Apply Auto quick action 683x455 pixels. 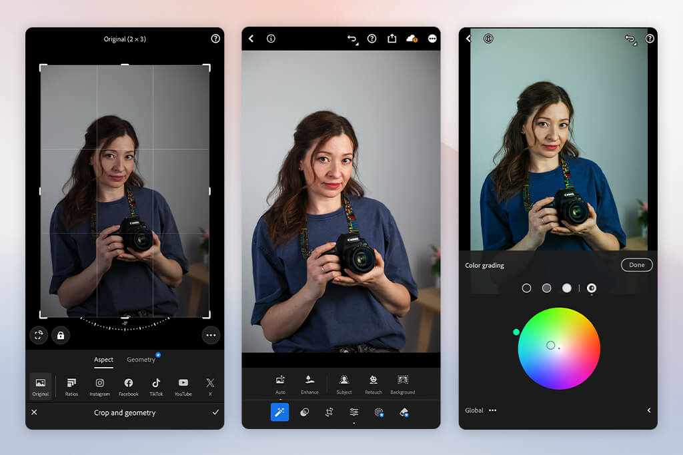[280, 384]
